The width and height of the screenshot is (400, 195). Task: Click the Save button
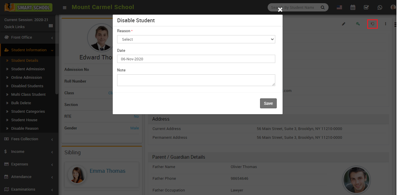coord(268,103)
